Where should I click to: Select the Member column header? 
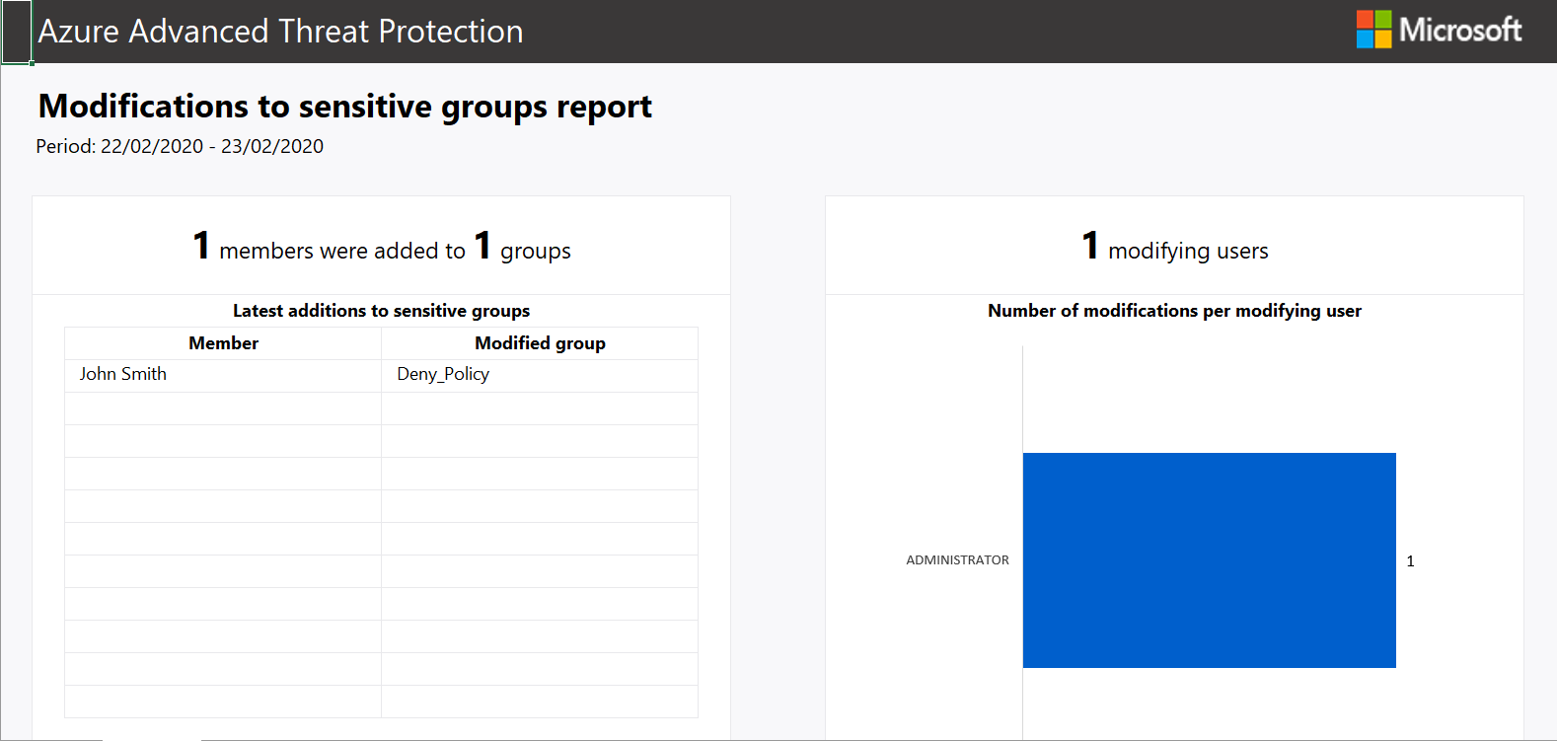tap(223, 343)
